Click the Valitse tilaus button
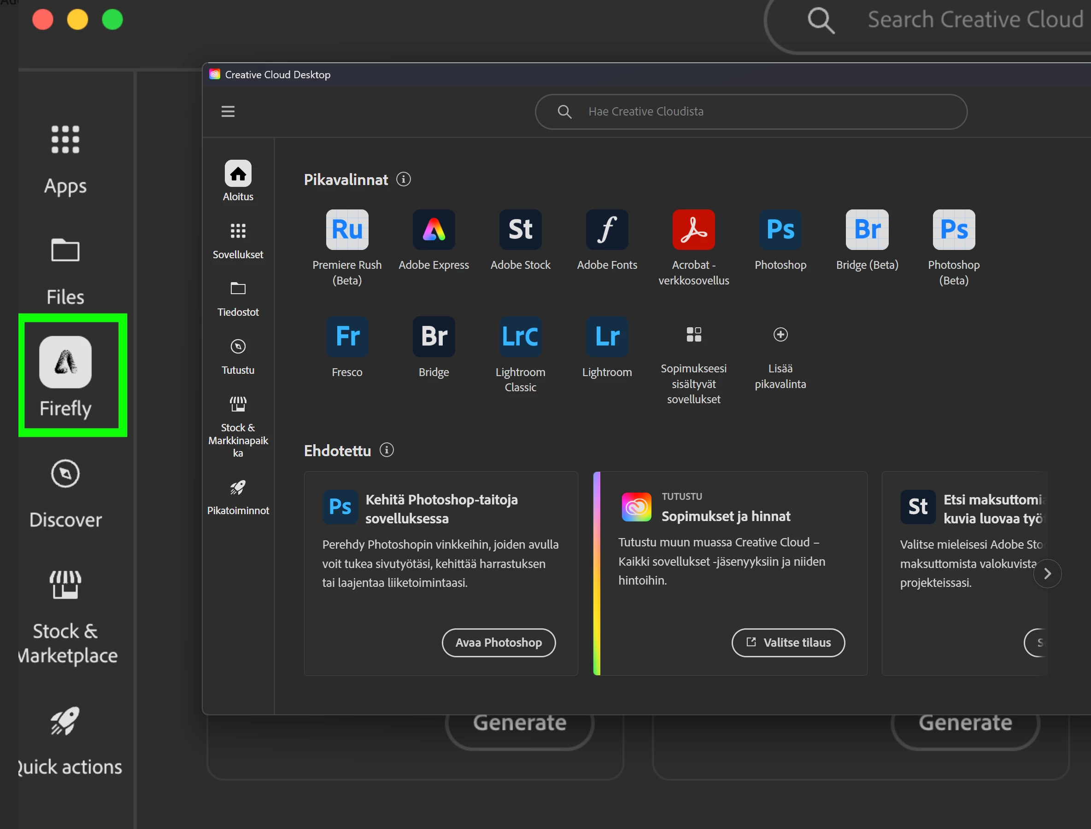The width and height of the screenshot is (1091, 829). (788, 643)
